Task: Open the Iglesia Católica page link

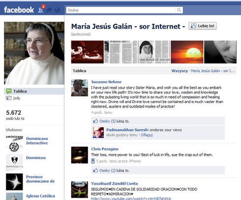Action: (40, 196)
